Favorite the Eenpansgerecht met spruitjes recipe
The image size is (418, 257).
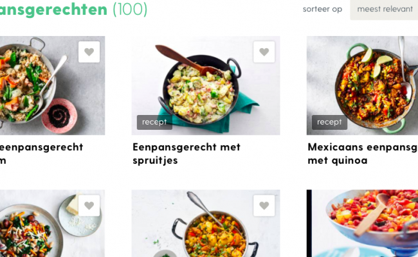point(264,52)
